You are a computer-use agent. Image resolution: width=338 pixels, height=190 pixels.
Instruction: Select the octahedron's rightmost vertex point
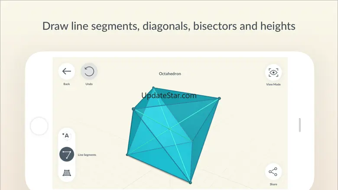pos(219,99)
